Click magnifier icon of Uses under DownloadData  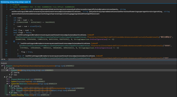tap(12, 93)
